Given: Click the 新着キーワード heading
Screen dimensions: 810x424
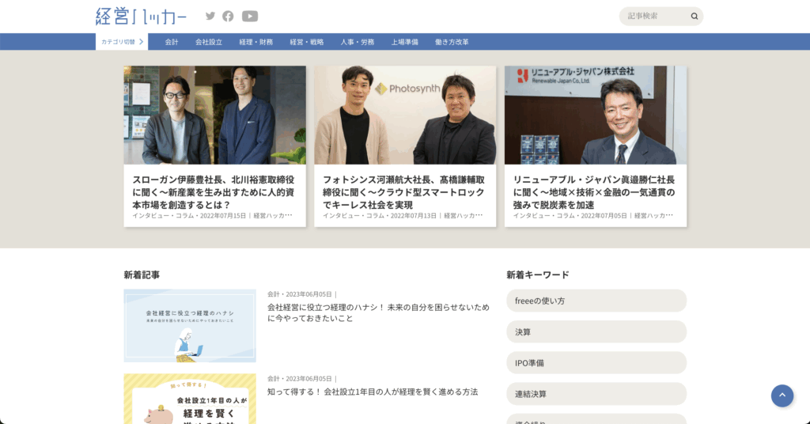Looking at the screenshot, I should (538, 274).
